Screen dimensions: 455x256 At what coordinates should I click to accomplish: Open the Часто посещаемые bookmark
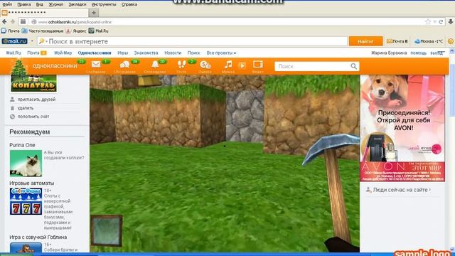(x=43, y=31)
